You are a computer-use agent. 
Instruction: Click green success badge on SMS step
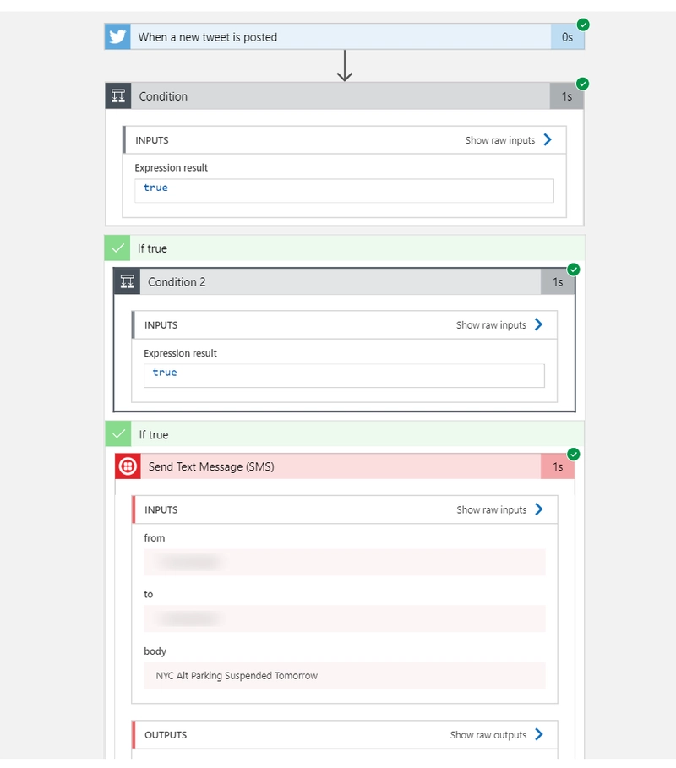[574, 454]
